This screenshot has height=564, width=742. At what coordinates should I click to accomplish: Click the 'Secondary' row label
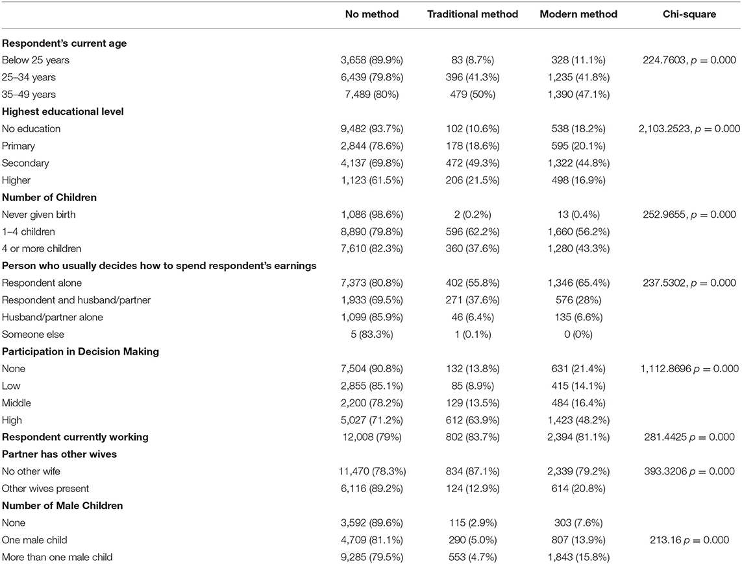25,163
